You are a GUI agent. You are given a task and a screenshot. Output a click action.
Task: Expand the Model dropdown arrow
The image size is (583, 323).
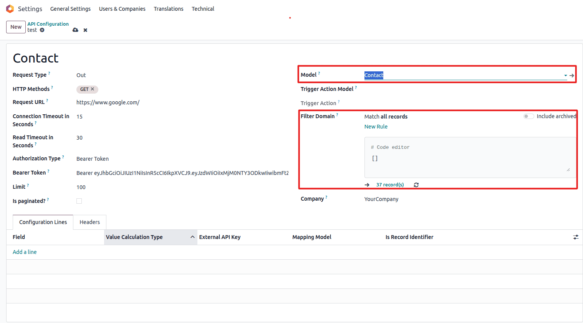coord(565,76)
